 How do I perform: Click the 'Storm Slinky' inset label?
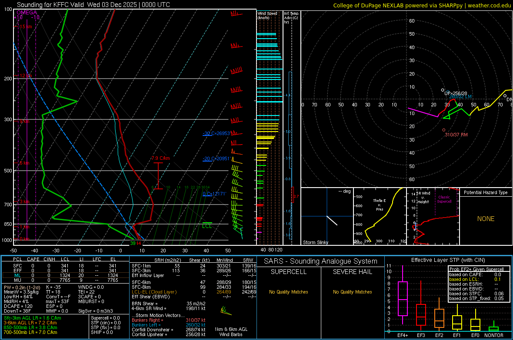(x=315, y=242)
